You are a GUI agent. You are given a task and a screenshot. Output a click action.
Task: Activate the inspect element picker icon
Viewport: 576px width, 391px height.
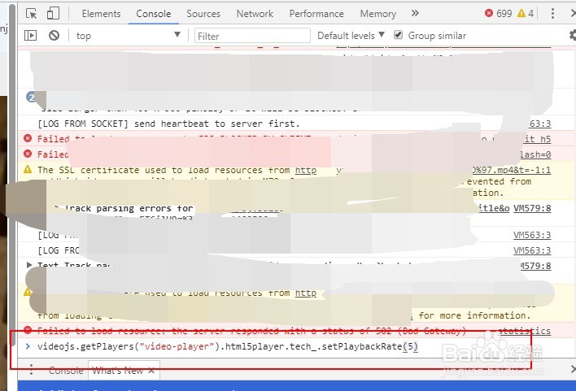coord(32,14)
